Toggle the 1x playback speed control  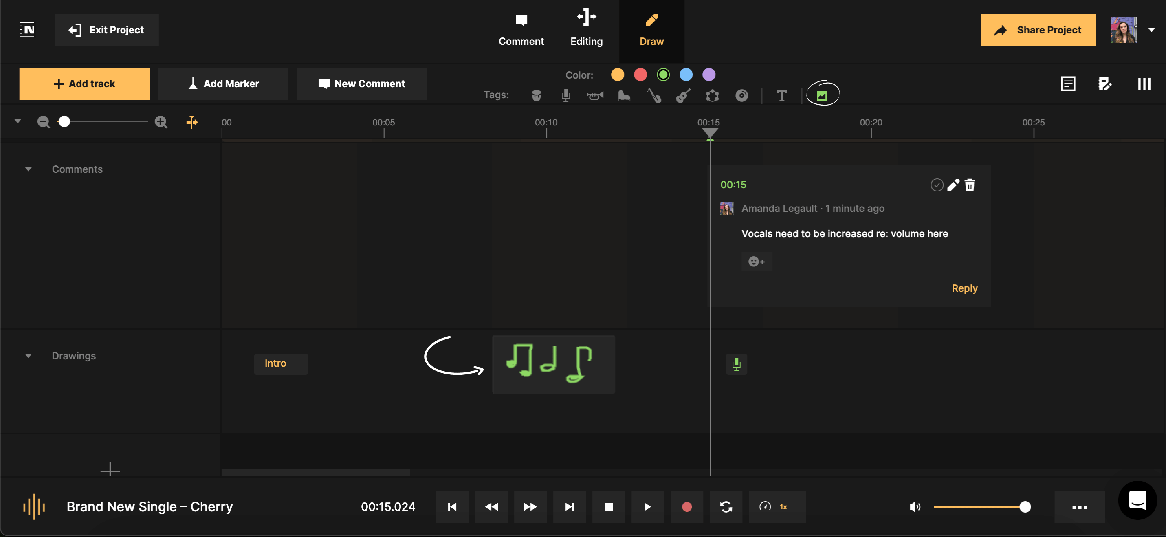tap(777, 507)
